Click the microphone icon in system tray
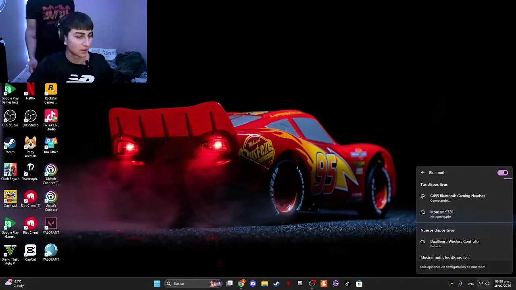This screenshot has height=290, width=516. click(x=461, y=284)
